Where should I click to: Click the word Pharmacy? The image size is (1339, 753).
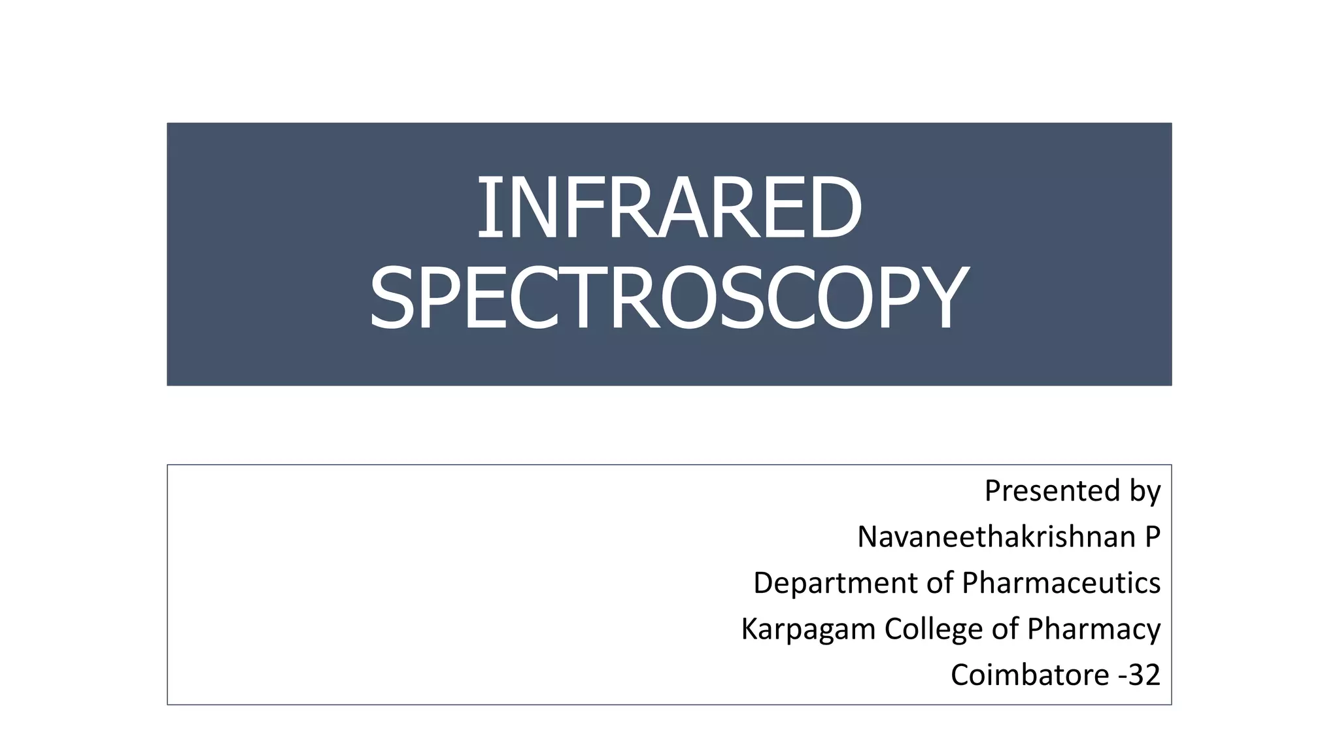coord(1094,629)
